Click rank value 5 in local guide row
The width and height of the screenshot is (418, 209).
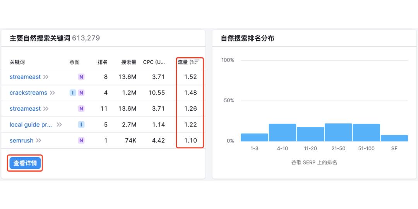106,125
